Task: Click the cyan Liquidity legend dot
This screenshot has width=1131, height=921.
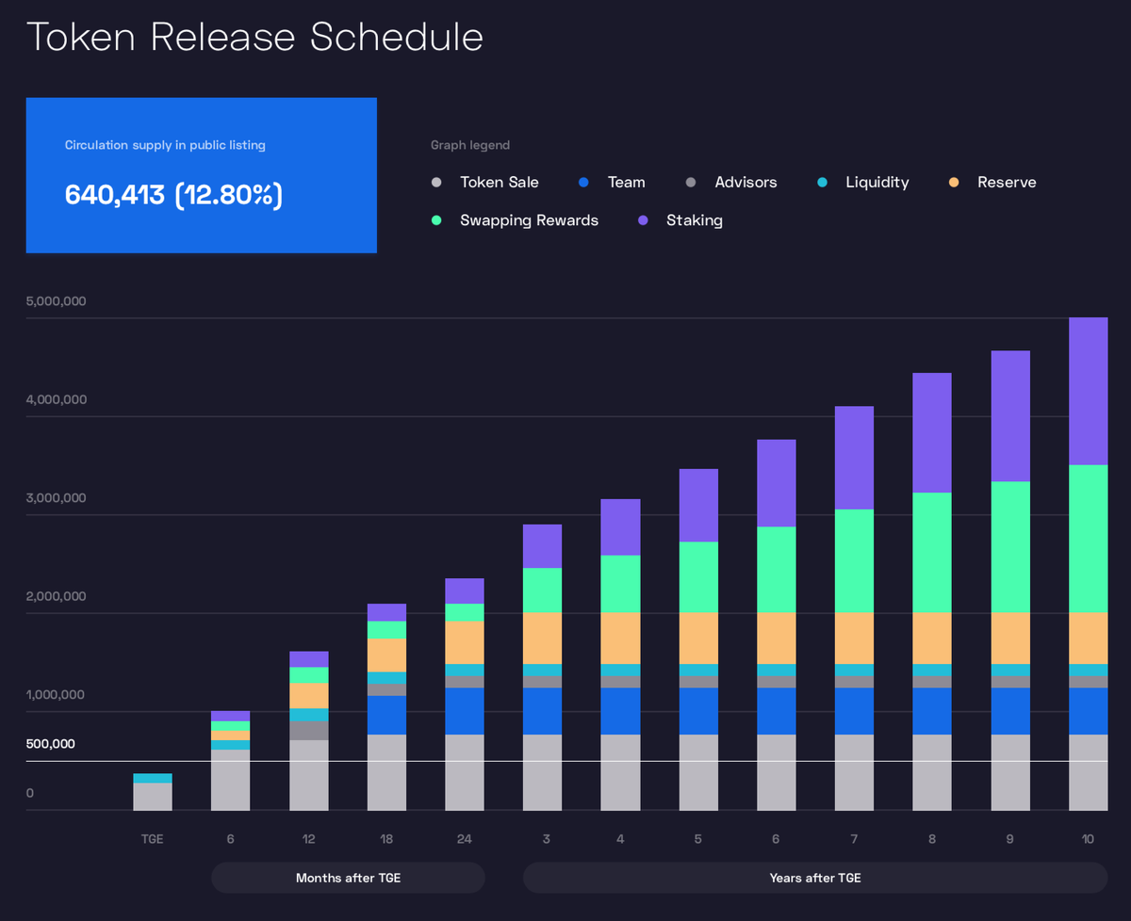Action: click(822, 183)
